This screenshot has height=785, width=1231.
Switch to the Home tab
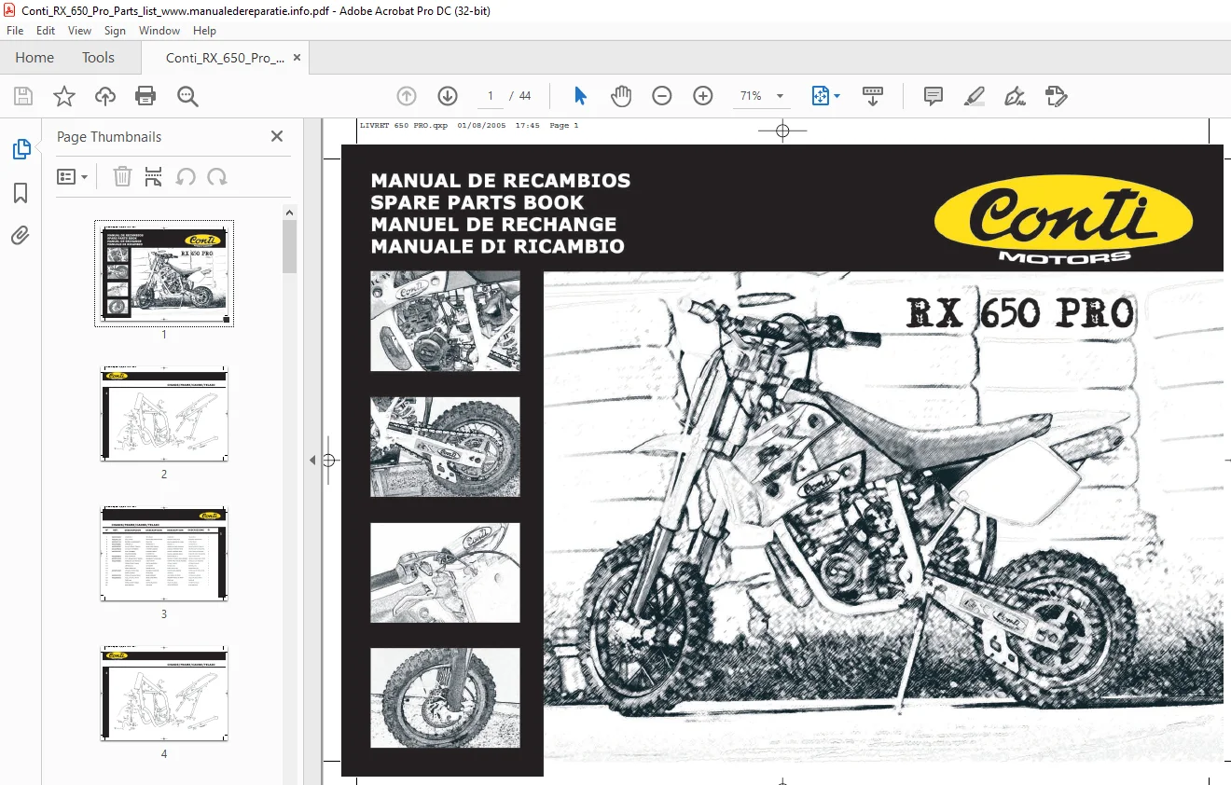35,58
